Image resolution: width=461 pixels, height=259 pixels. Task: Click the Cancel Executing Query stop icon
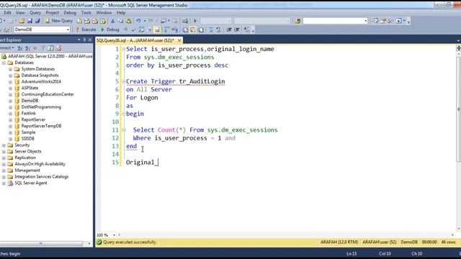pos(126,29)
